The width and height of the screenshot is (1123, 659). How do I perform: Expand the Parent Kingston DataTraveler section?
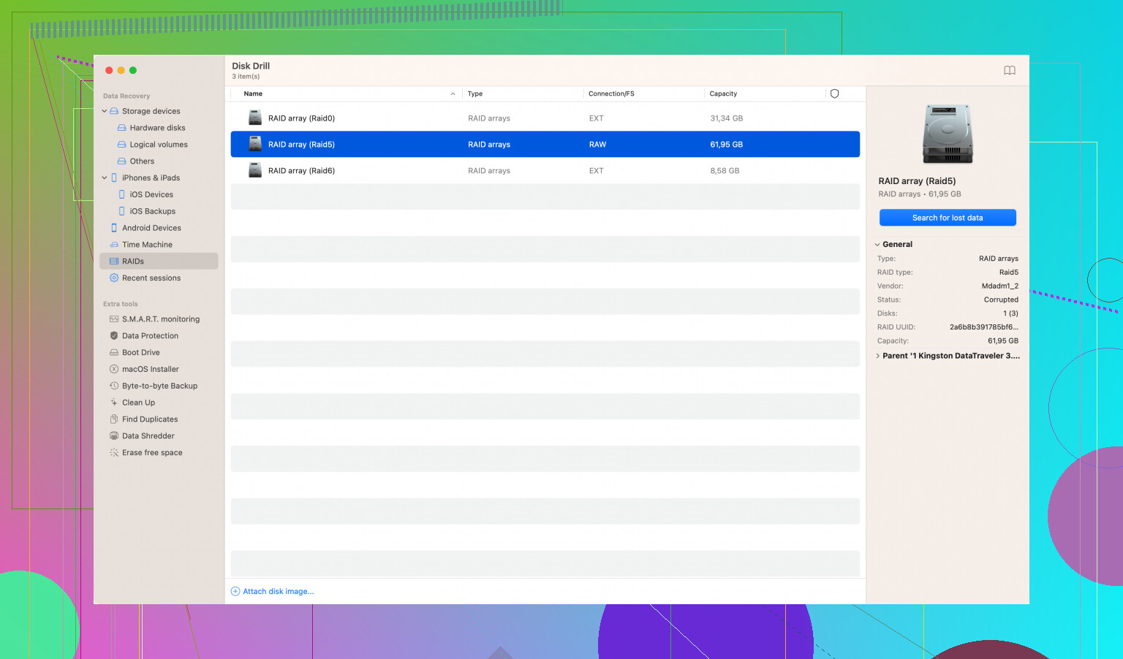coord(877,356)
